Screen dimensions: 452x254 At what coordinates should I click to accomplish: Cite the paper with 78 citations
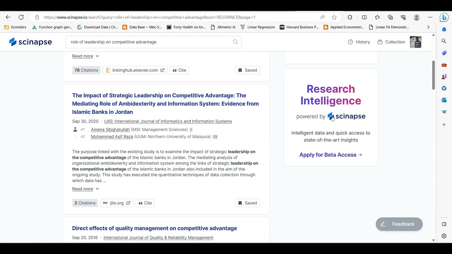point(179,70)
